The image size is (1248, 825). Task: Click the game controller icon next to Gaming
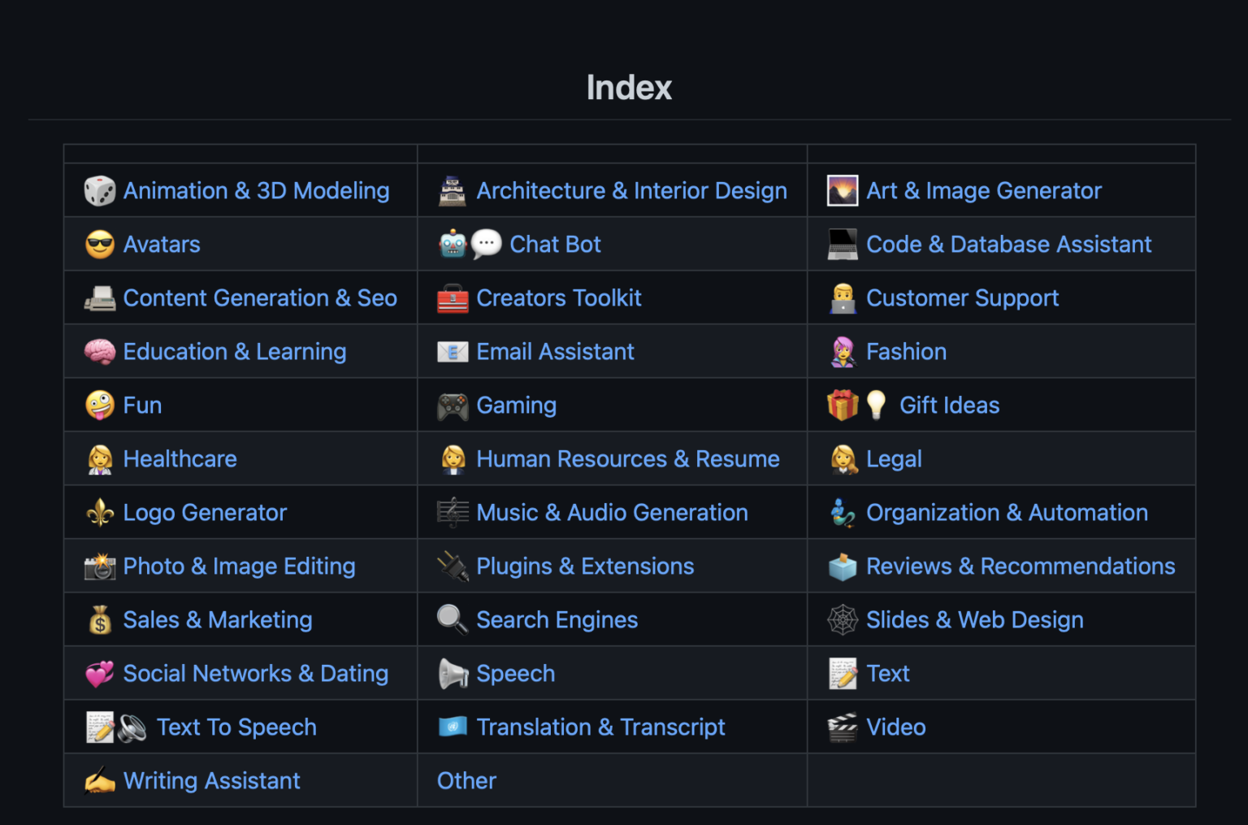pyautogui.click(x=453, y=406)
